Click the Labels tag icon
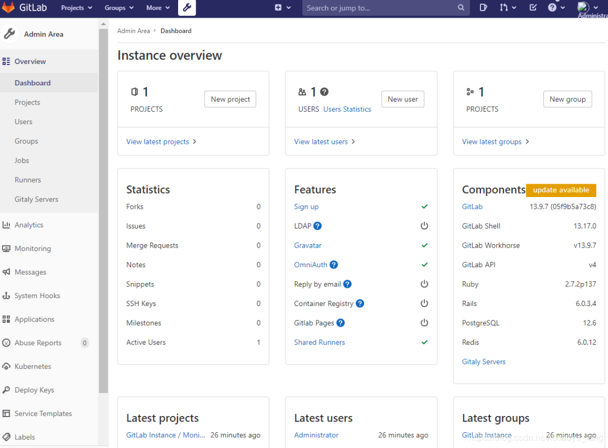This screenshot has width=608, height=448. coord(6,437)
